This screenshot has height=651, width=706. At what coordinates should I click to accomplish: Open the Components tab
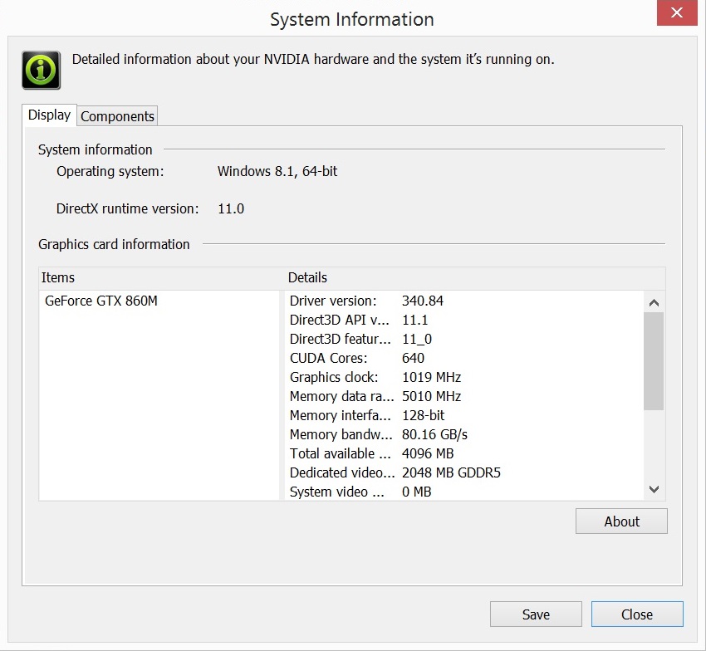tap(117, 116)
